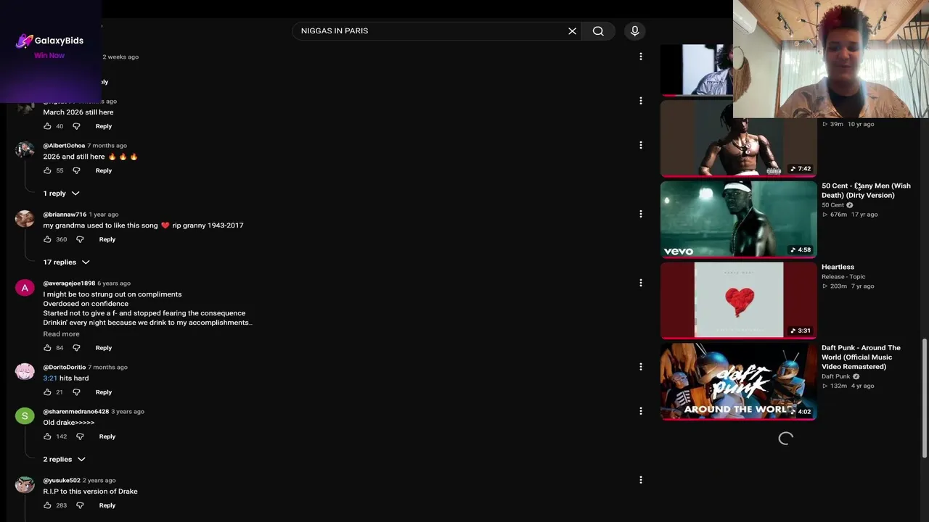Image resolution: width=929 pixels, height=522 pixels.
Task: Expand the "2 replies" thread
Action: click(64, 459)
